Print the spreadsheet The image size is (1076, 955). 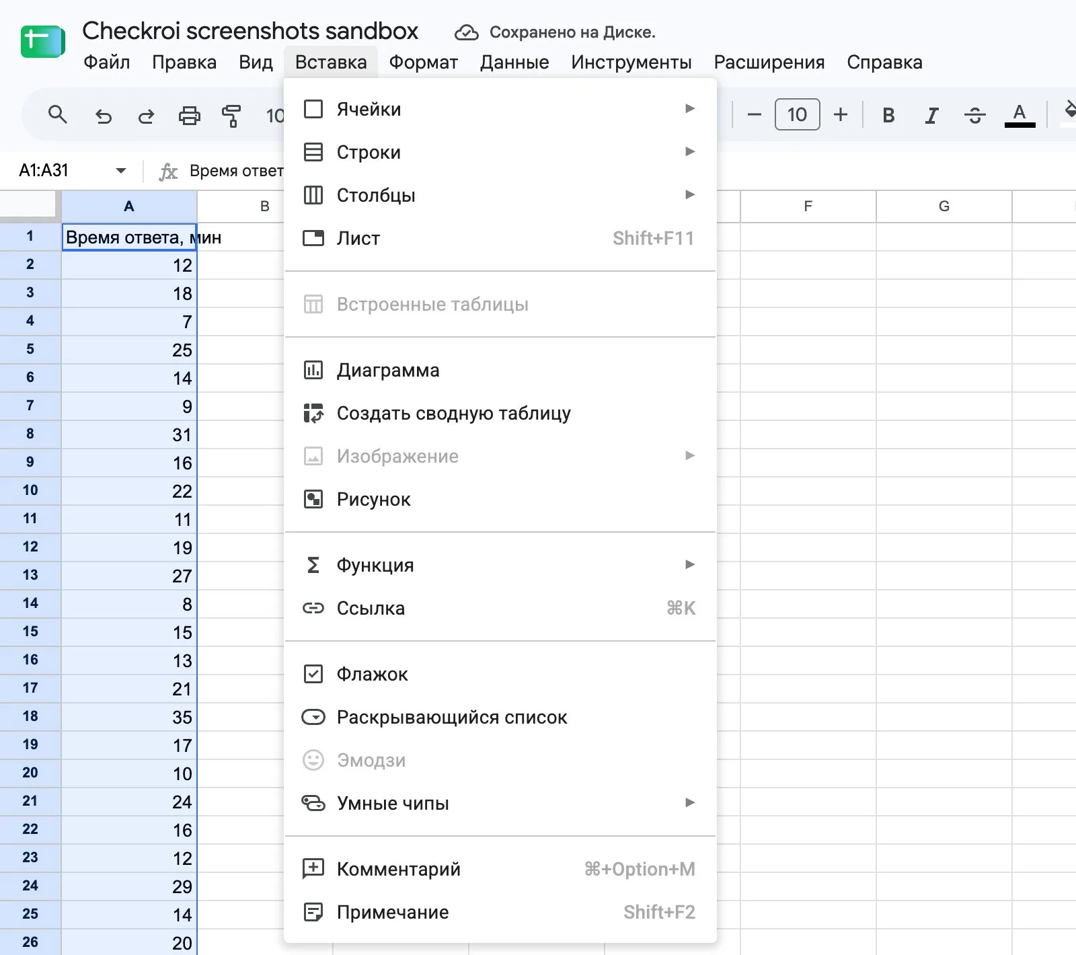coord(189,116)
